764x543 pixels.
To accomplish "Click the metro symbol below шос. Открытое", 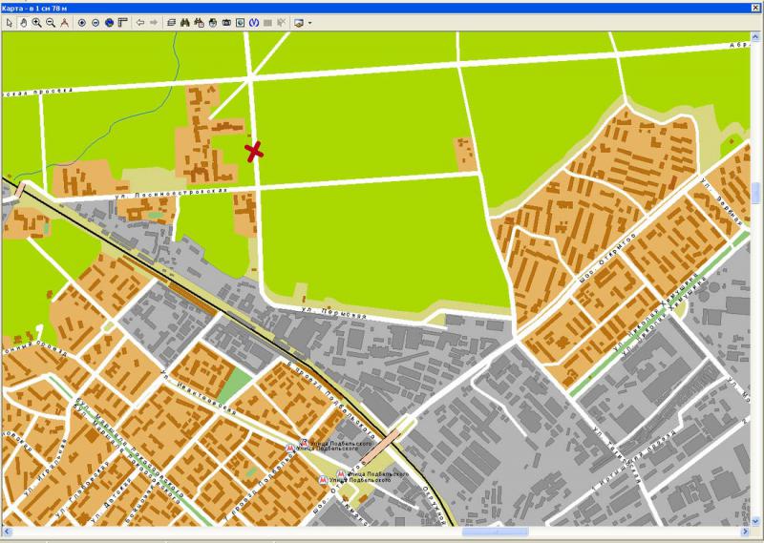I will click(323, 480).
